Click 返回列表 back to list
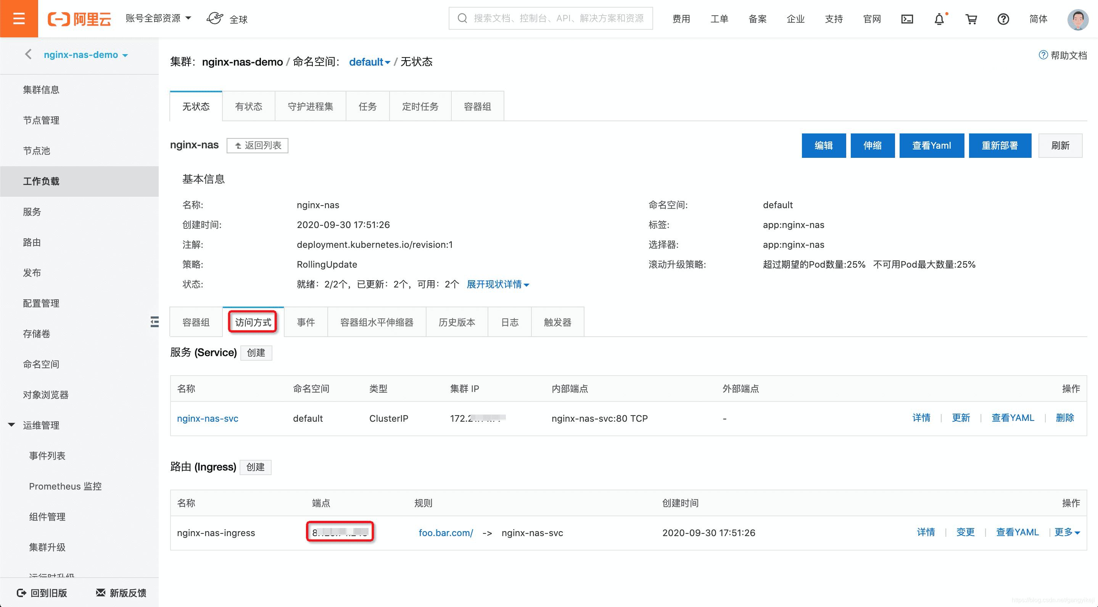The height and width of the screenshot is (607, 1098). [x=258, y=145]
